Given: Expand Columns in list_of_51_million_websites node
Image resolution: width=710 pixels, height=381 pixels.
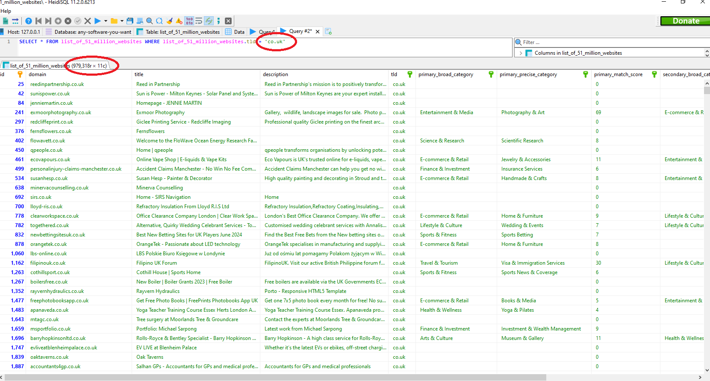Looking at the screenshot, I should pyautogui.click(x=521, y=53).
